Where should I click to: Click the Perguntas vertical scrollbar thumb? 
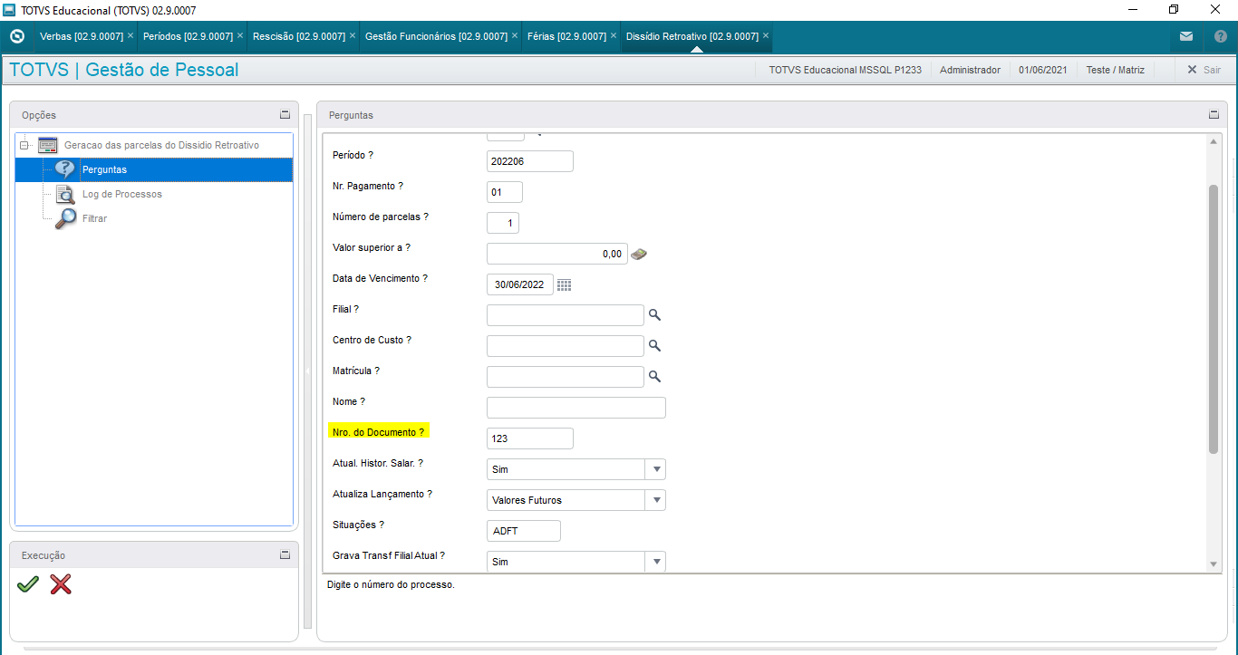pyautogui.click(x=1214, y=319)
